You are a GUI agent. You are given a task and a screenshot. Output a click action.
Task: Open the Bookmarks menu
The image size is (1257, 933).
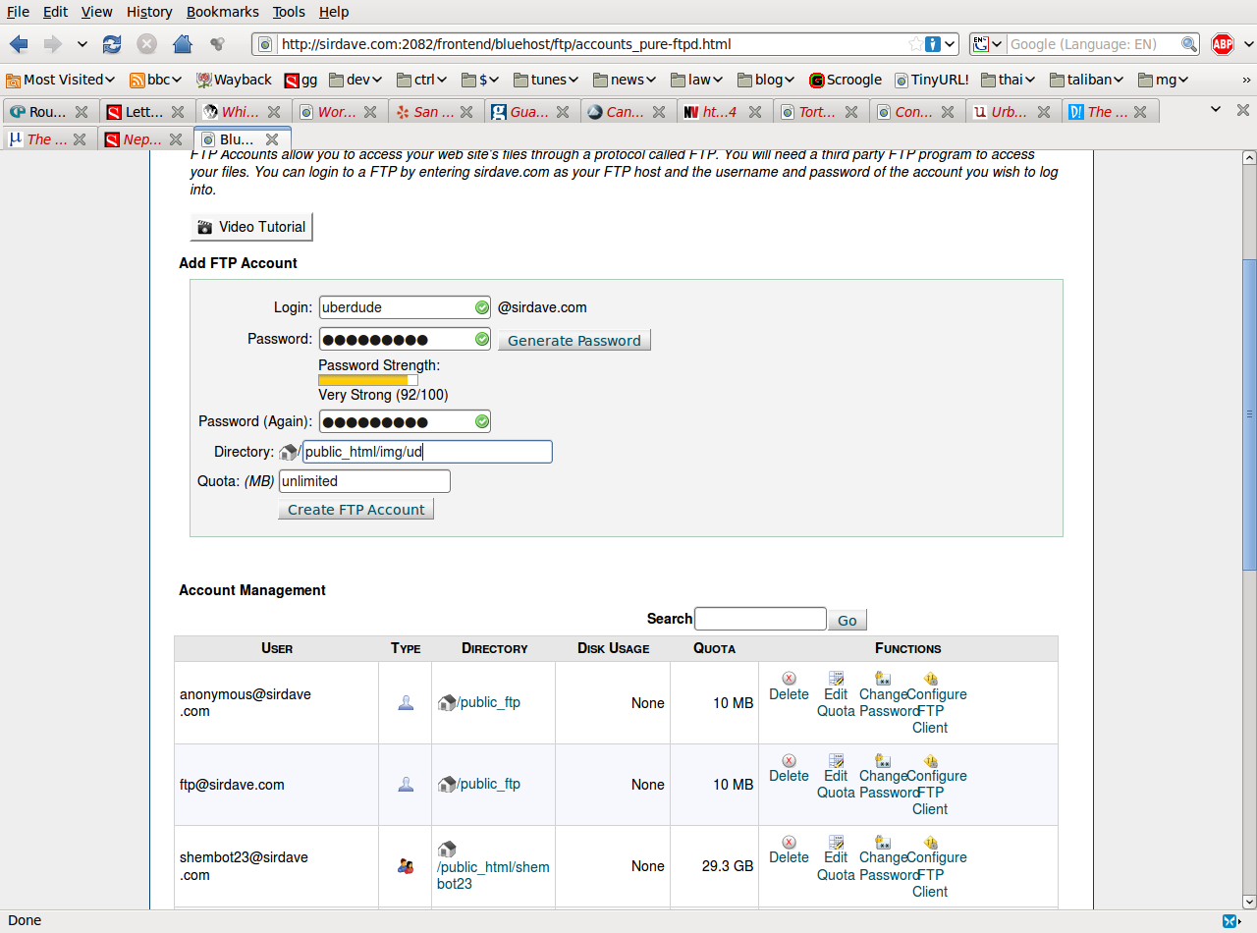pos(222,12)
